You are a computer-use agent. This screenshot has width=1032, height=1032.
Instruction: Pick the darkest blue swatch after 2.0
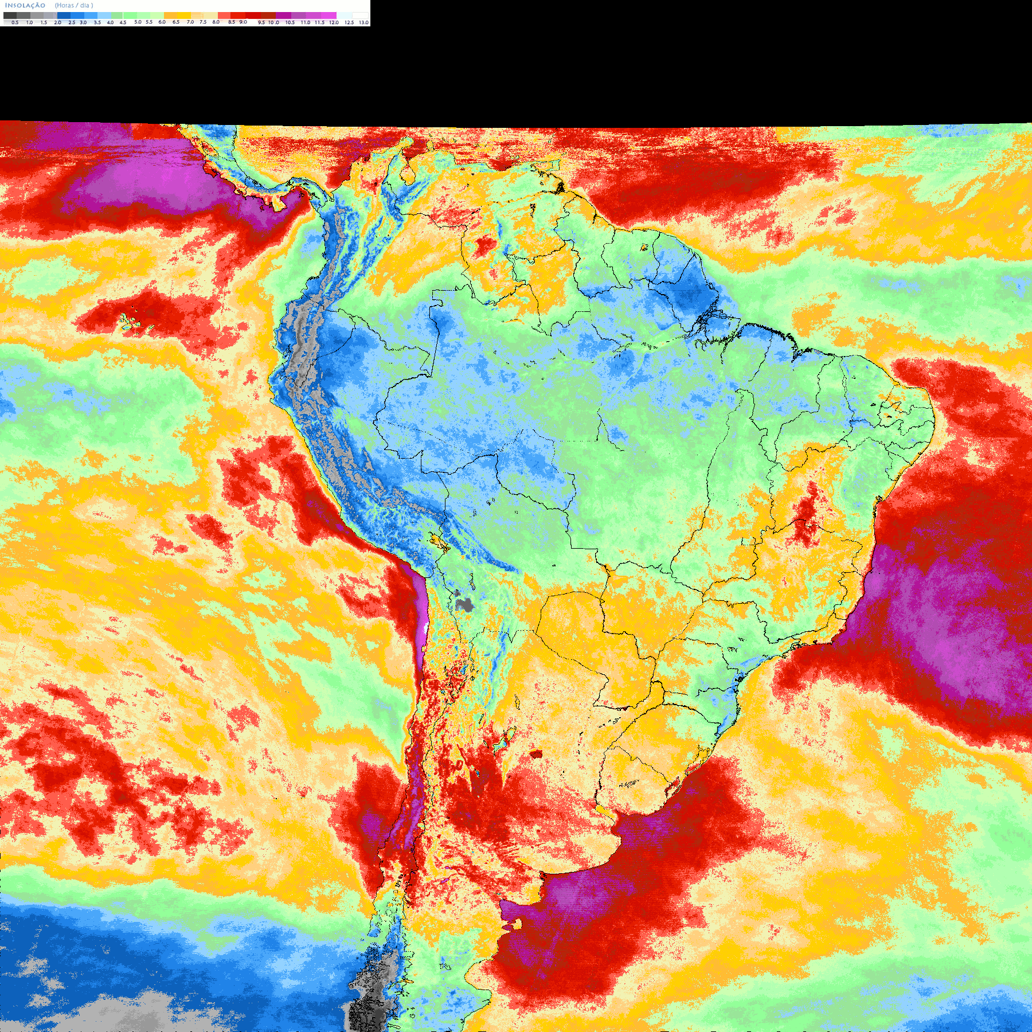pyautogui.click(x=64, y=15)
